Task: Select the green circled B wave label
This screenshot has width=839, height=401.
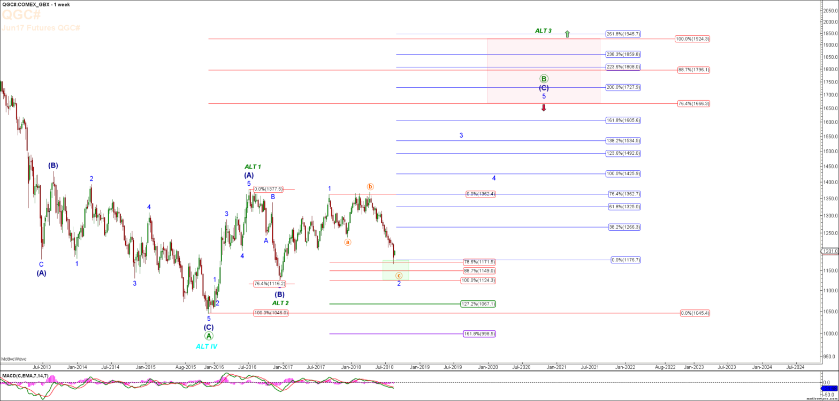Action: tap(544, 79)
